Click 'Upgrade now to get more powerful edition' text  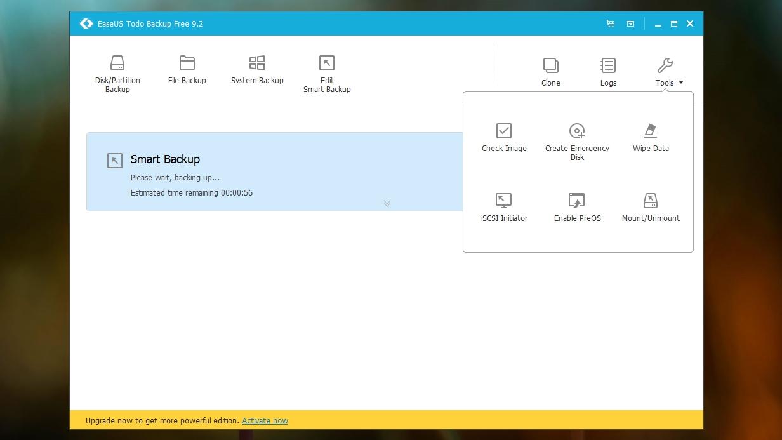point(162,420)
